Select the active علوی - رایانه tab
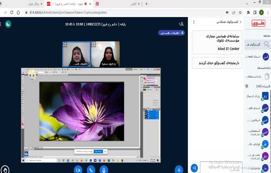Viewport: 271px width, 173px height. tap(69, 4)
